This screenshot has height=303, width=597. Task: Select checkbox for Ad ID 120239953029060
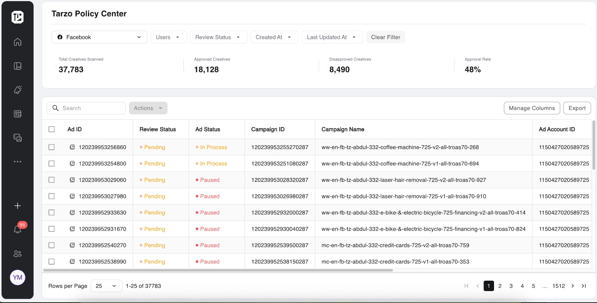[x=51, y=180]
